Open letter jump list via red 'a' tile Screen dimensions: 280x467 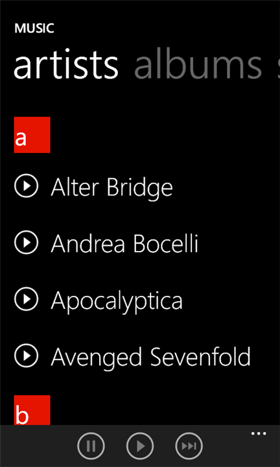(32, 135)
